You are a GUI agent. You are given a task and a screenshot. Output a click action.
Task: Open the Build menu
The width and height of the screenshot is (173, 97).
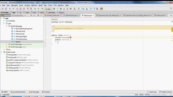pyautogui.click(x=41, y=5)
